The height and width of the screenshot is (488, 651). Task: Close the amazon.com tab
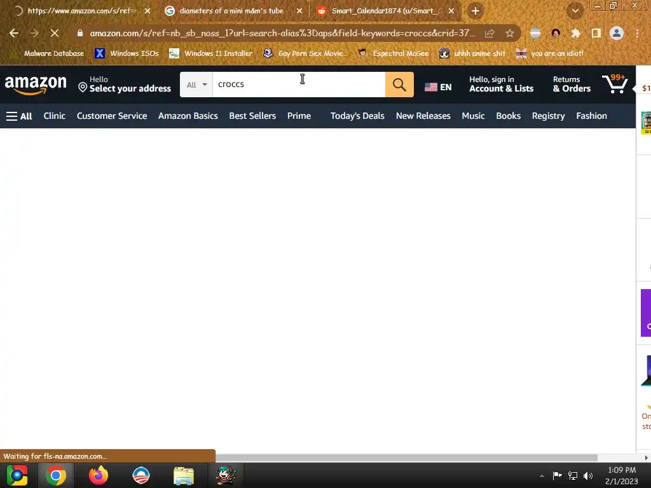(x=147, y=11)
